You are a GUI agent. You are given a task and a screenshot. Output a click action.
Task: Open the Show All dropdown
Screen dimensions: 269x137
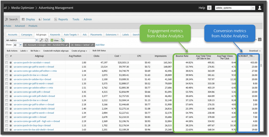[x=20, y=45]
